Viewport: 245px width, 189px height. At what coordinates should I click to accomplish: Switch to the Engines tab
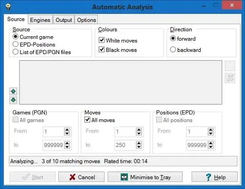(x=40, y=20)
